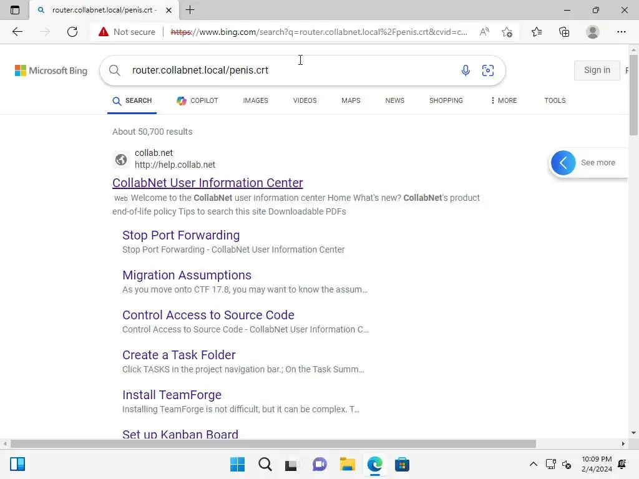Screen dimensions: 639x479
Task: Open CollabNet User Information Center result
Action: [x=207, y=183]
